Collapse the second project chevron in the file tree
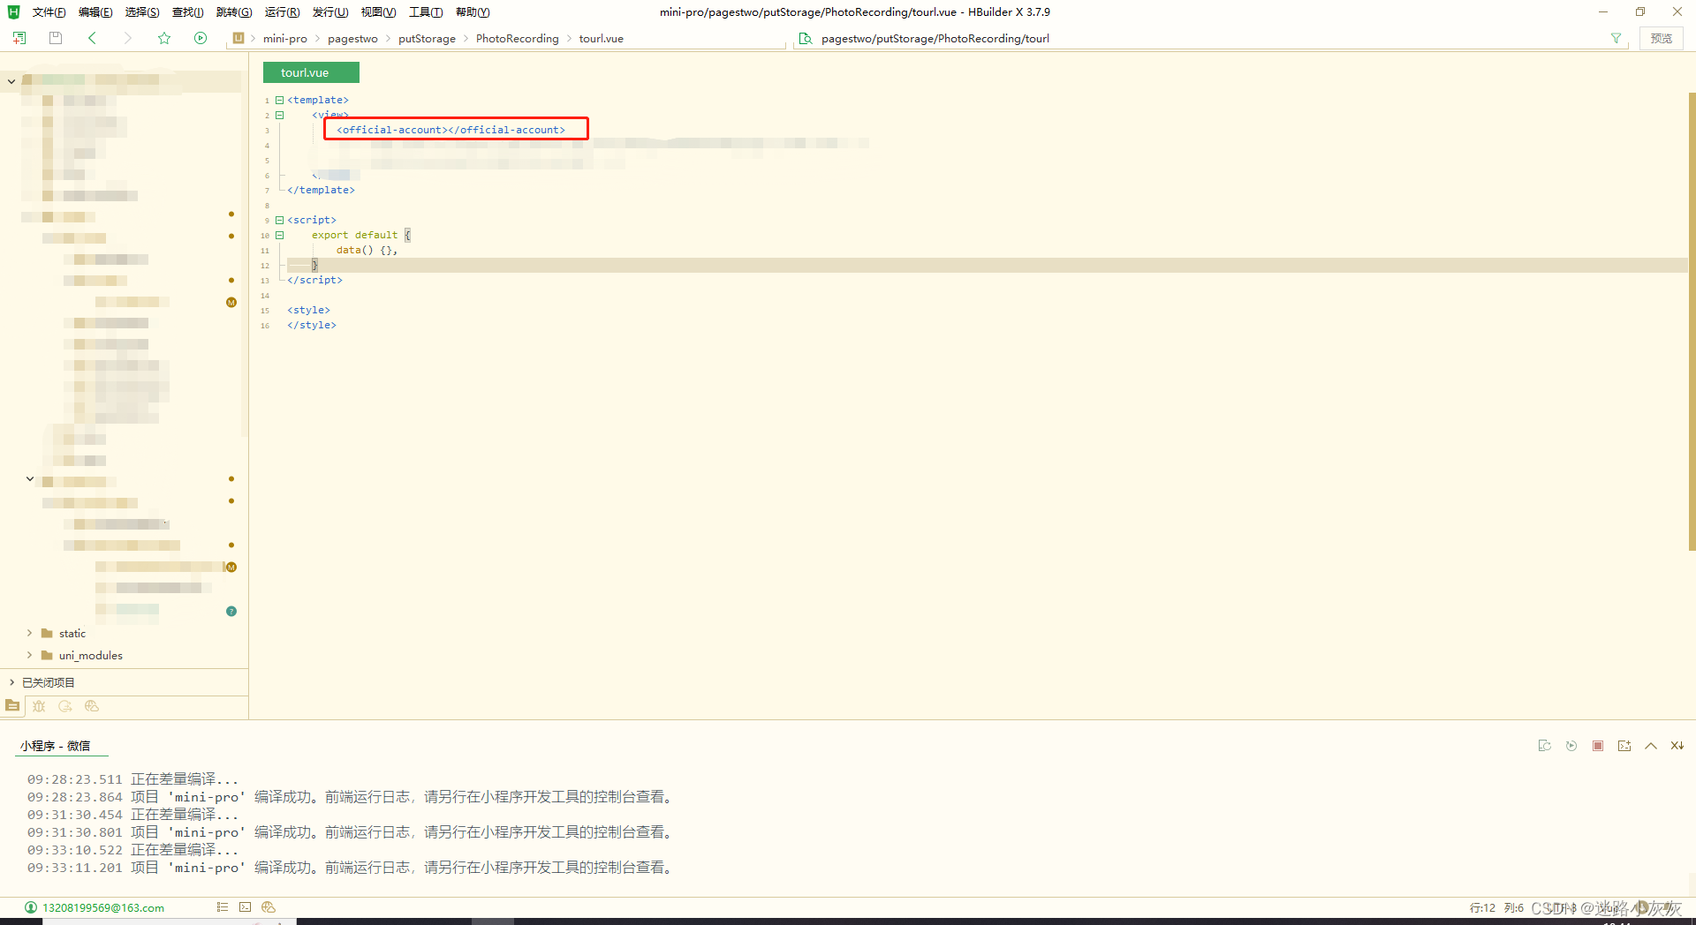 29,479
